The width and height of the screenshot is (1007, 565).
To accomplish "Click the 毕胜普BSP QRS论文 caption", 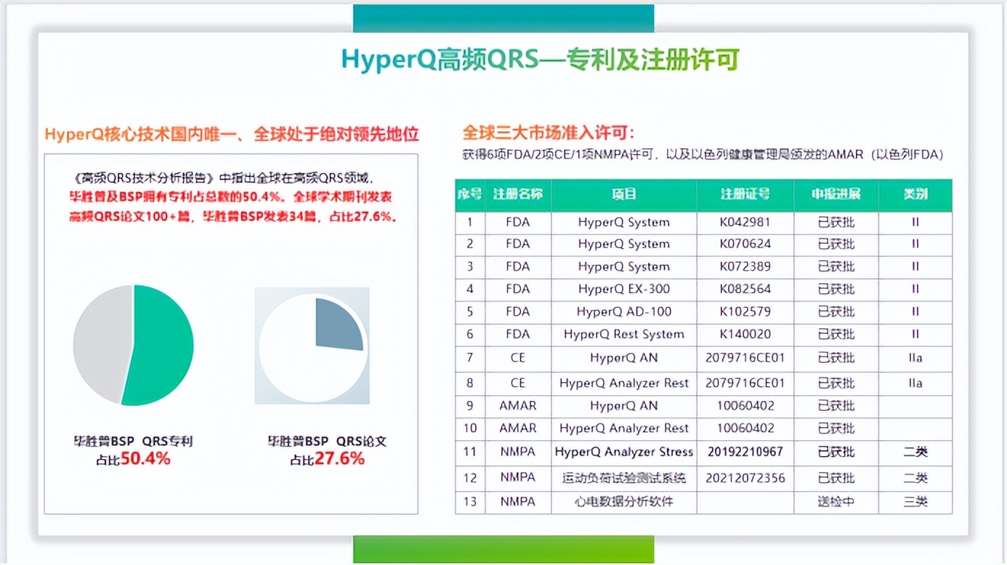I will [x=327, y=441].
